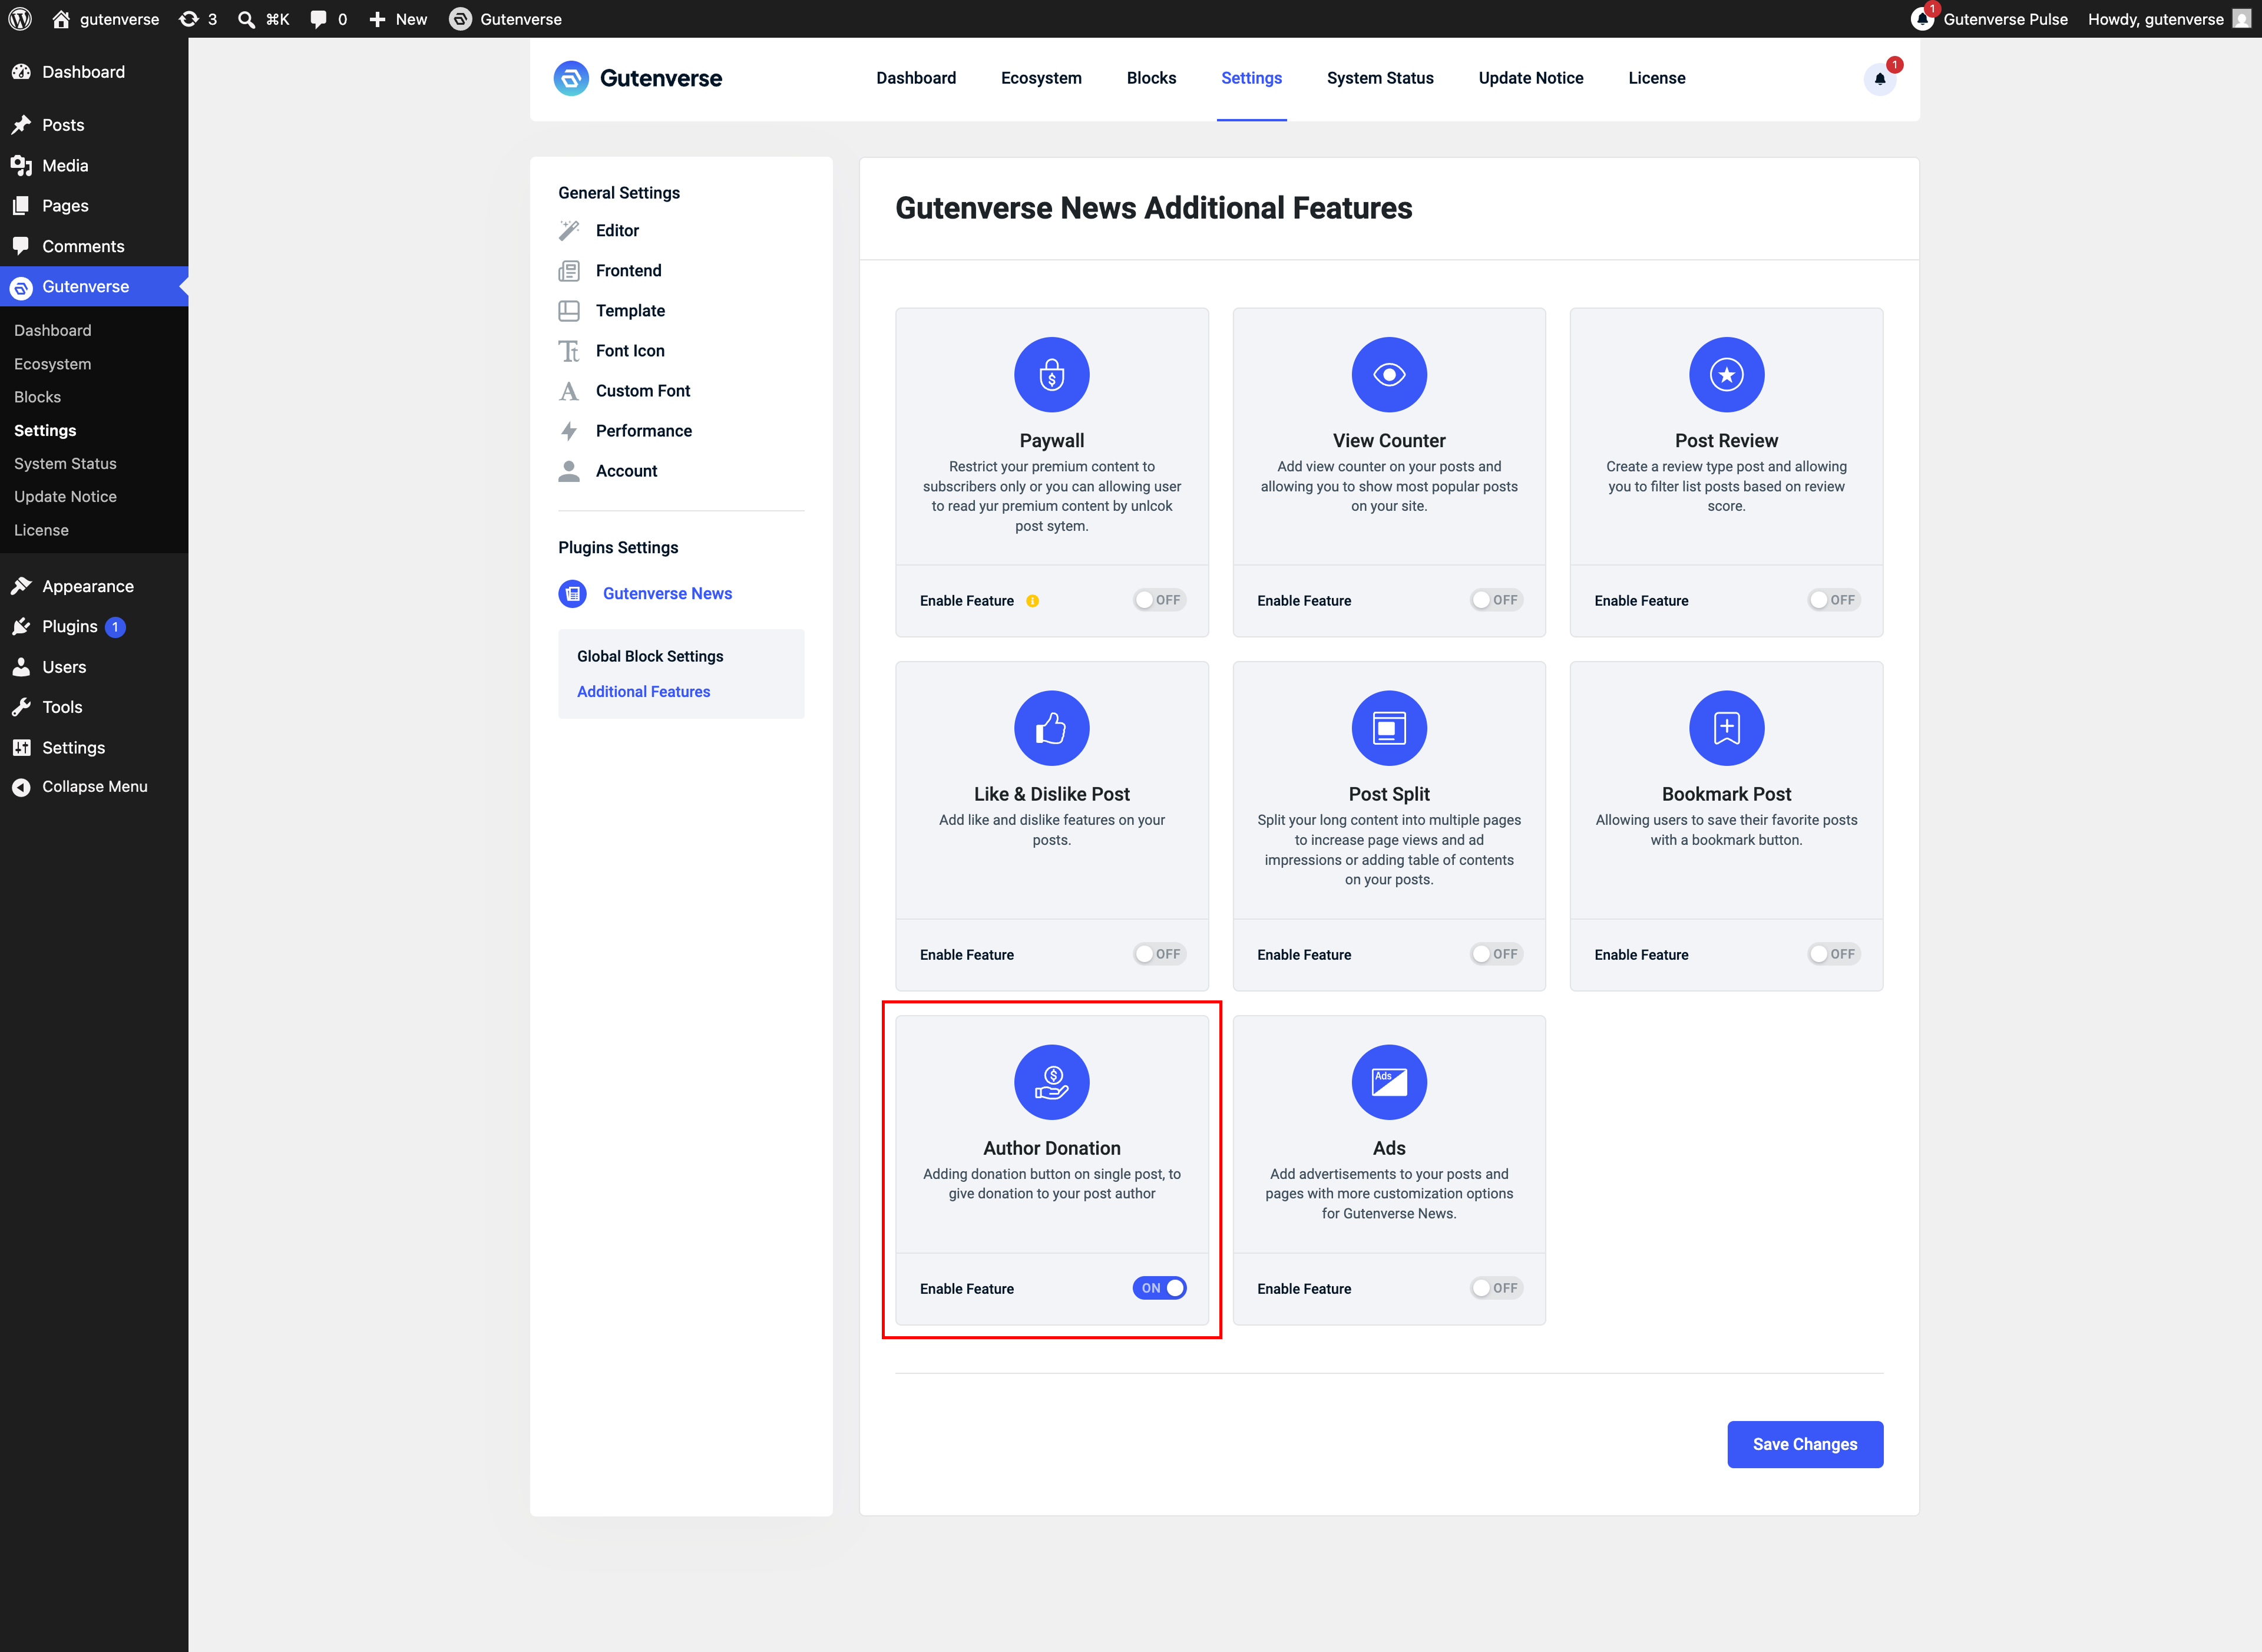The image size is (2262, 1652).
Task: Enable the Ads feature toggle
Action: click(x=1496, y=1288)
